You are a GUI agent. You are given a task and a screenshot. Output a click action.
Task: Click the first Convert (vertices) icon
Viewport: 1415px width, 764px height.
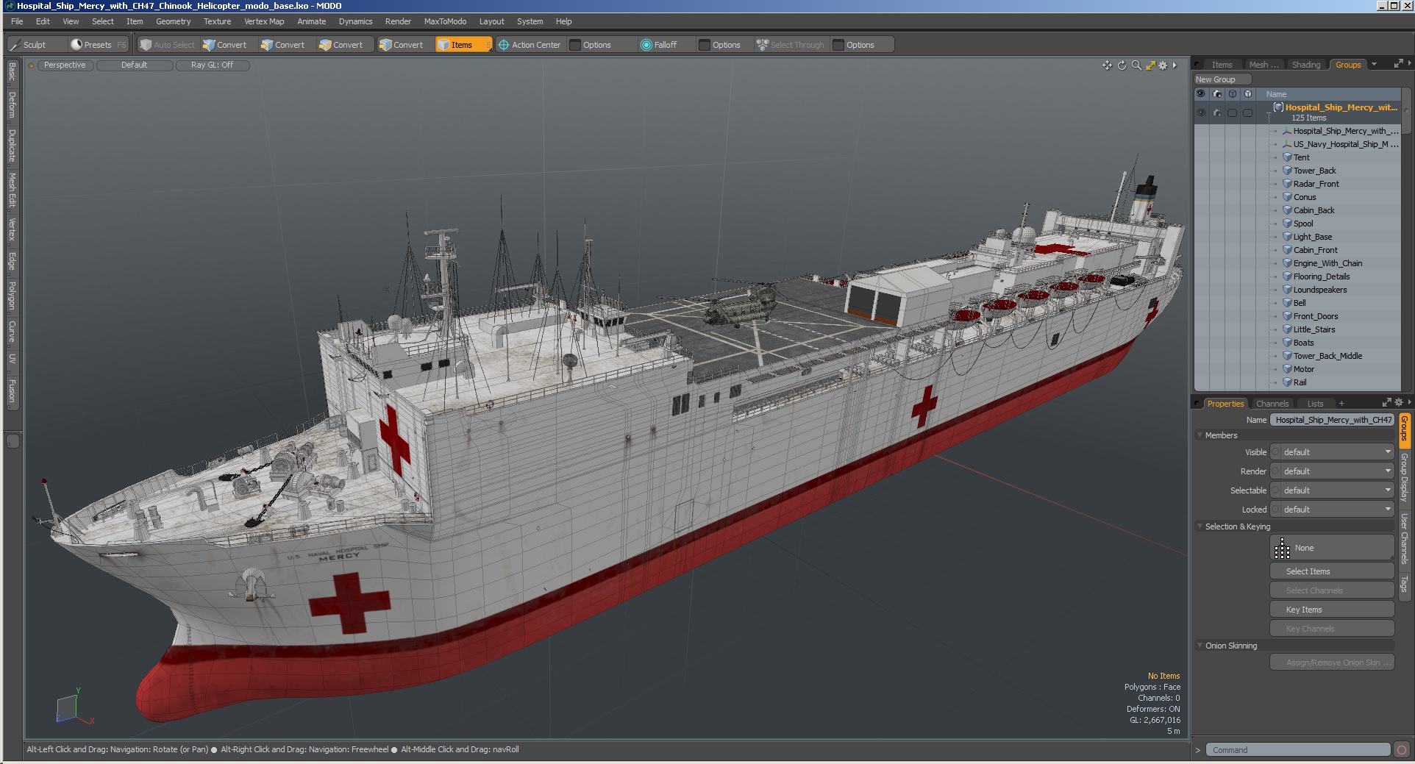tap(209, 45)
